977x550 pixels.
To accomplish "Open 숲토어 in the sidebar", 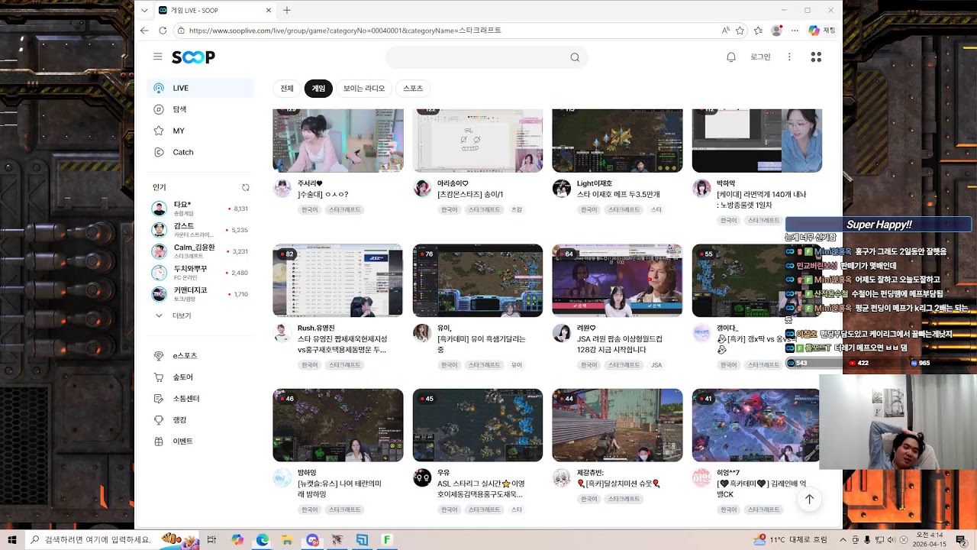I will (x=200, y=377).
